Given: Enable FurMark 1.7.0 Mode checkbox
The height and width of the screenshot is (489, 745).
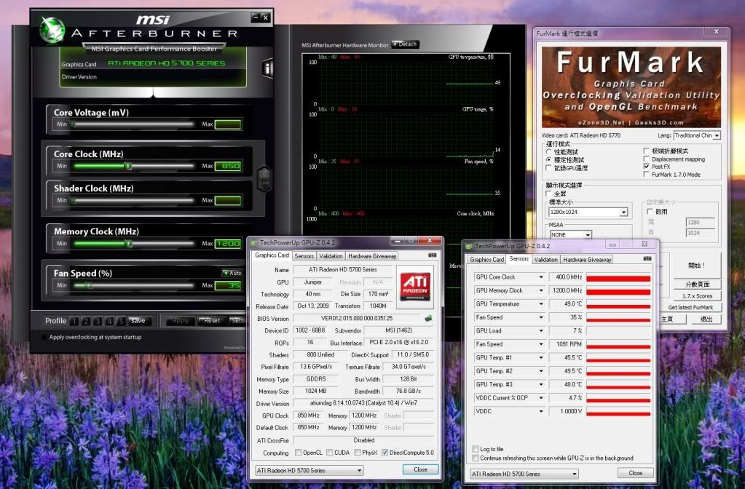Looking at the screenshot, I should coord(646,175).
